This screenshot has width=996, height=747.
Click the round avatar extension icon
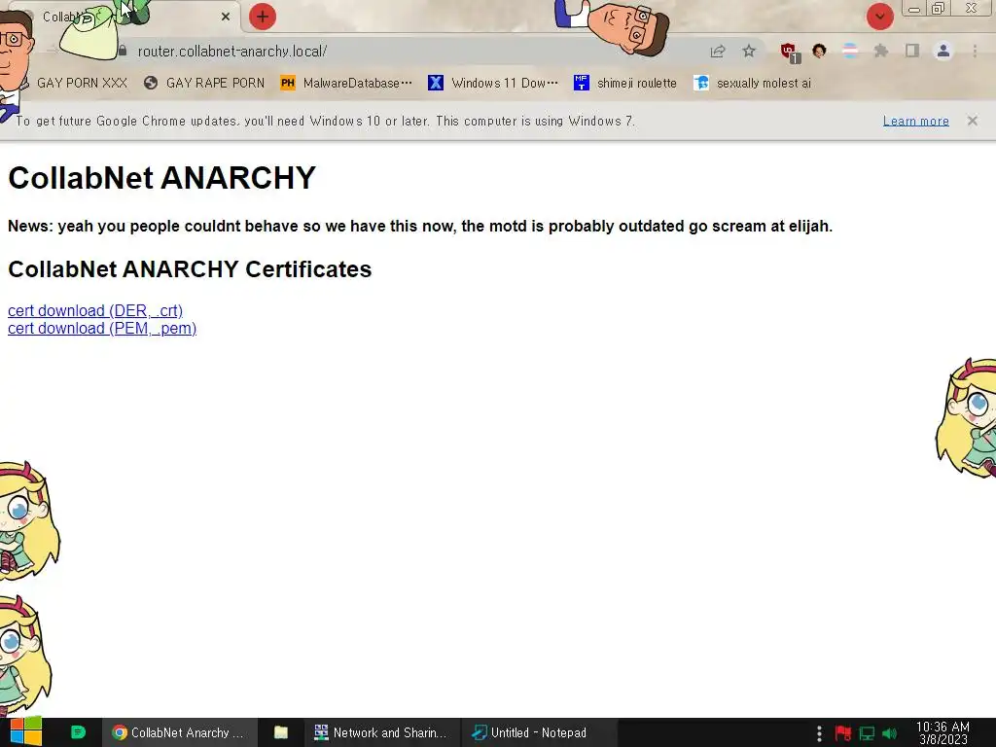pyautogui.click(x=819, y=51)
